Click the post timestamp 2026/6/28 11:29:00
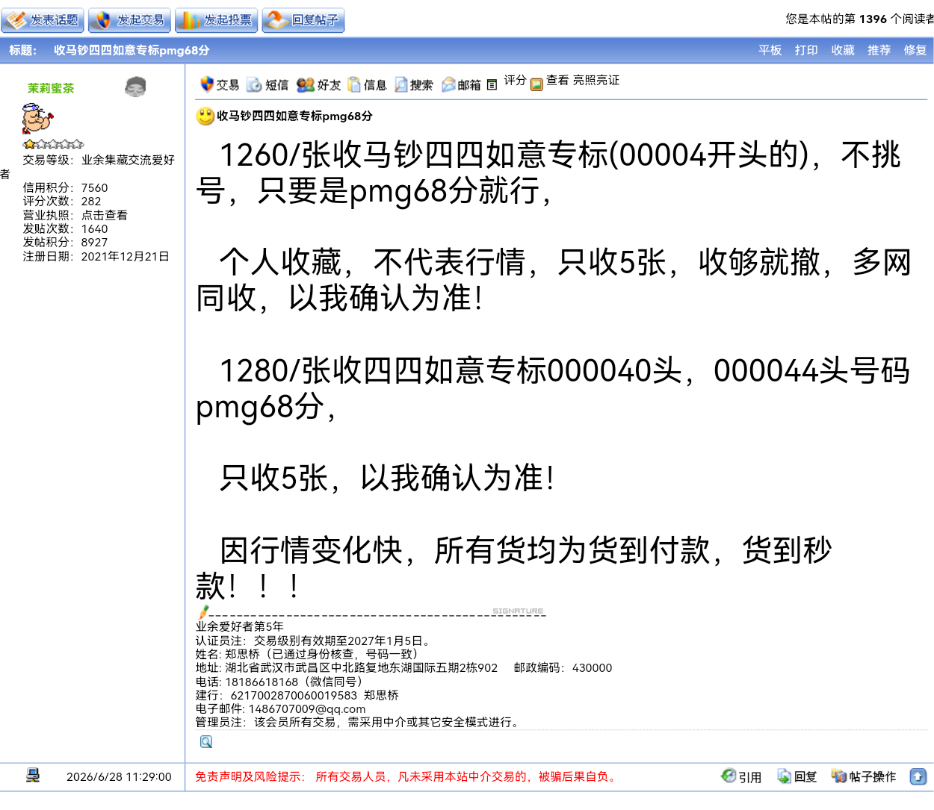The width and height of the screenshot is (934, 810). [119, 777]
